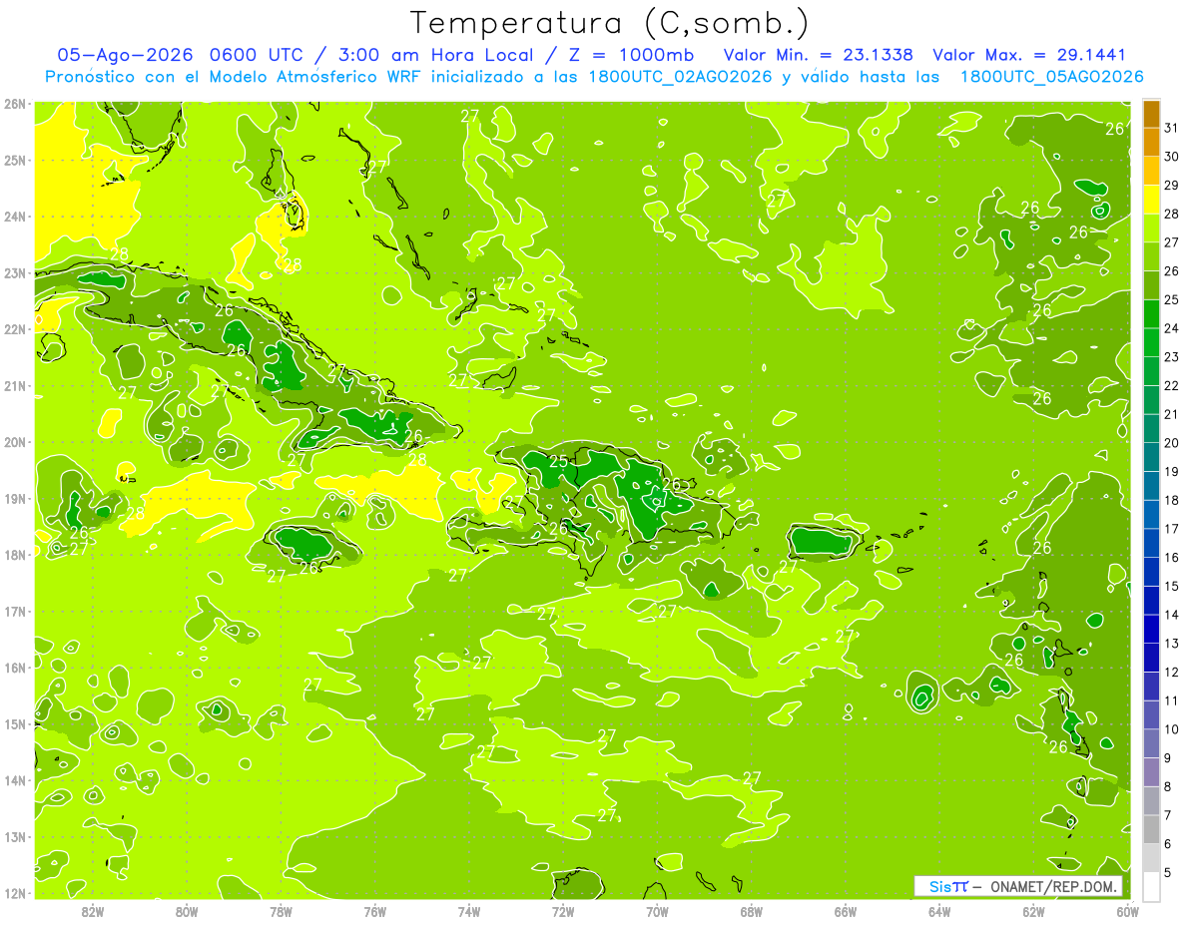This screenshot has height=925, width=1198.
Task: Click the "64W" longitude axis label
Action: pyautogui.click(x=939, y=911)
